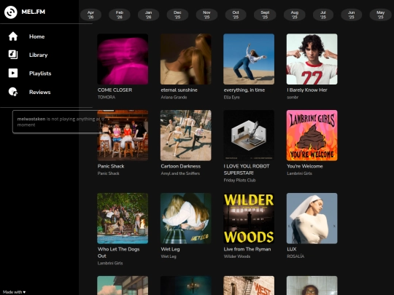
Task: Click the Wet Leg album title text
Action: coord(170,249)
